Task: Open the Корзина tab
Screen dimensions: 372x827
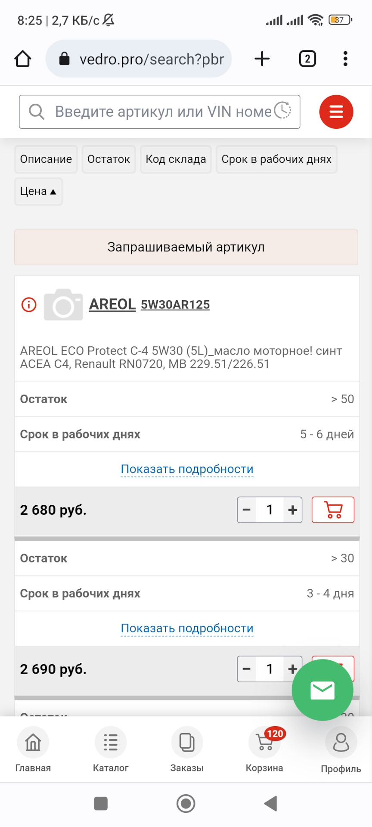Action: [x=264, y=749]
